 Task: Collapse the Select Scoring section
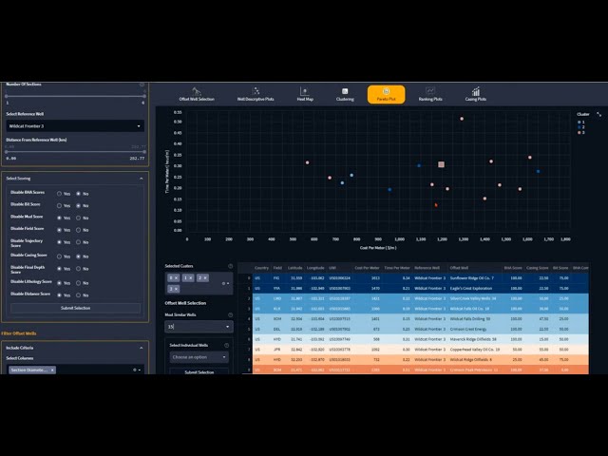pyautogui.click(x=142, y=179)
